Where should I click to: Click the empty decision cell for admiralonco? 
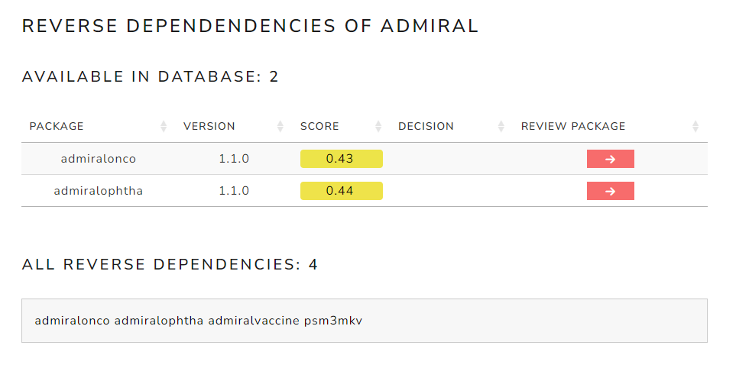[x=452, y=159]
